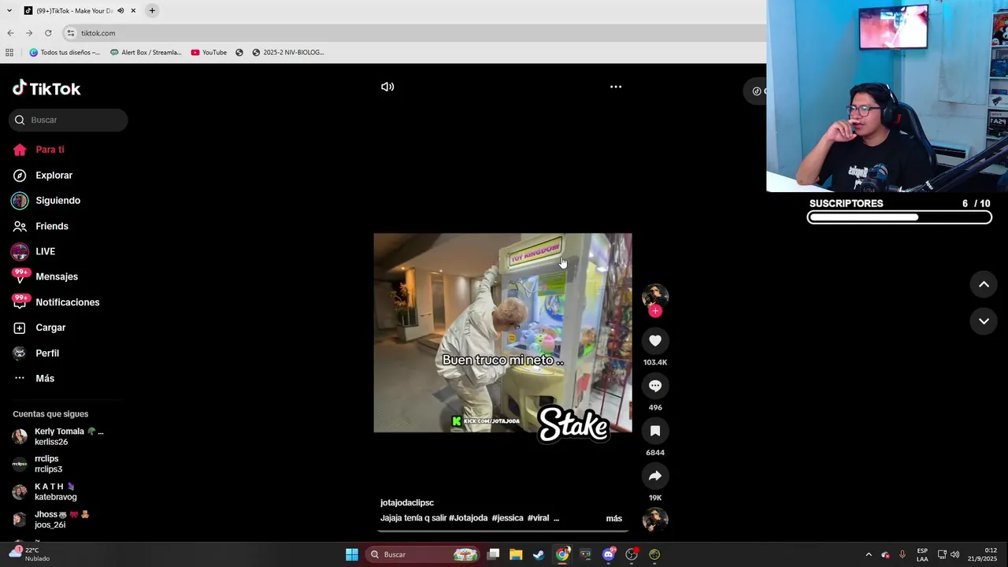Open the video three-dots options menu
Image resolution: width=1008 pixels, height=567 pixels.
(616, 87)
